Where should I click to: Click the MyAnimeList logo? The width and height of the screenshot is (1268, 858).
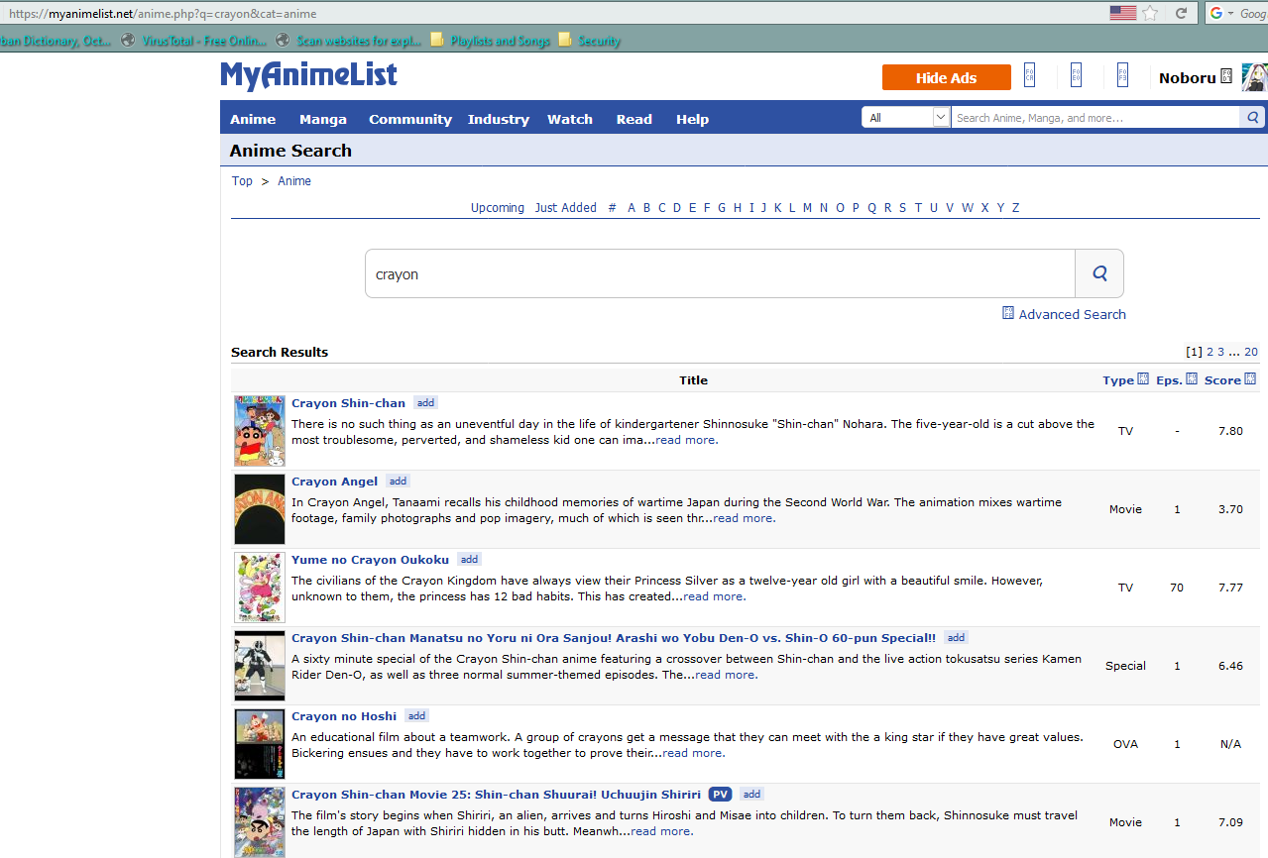pos(309,76)
